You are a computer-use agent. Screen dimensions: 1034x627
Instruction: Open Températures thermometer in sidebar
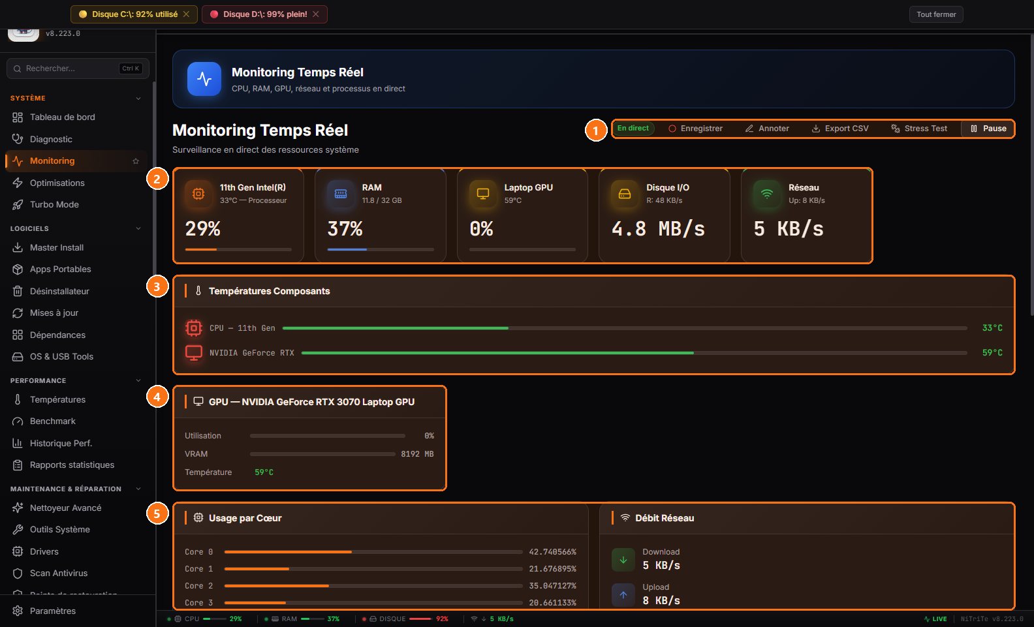tap(18, 400)
